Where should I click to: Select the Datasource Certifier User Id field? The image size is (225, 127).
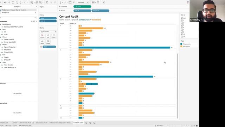click(13, 27)
